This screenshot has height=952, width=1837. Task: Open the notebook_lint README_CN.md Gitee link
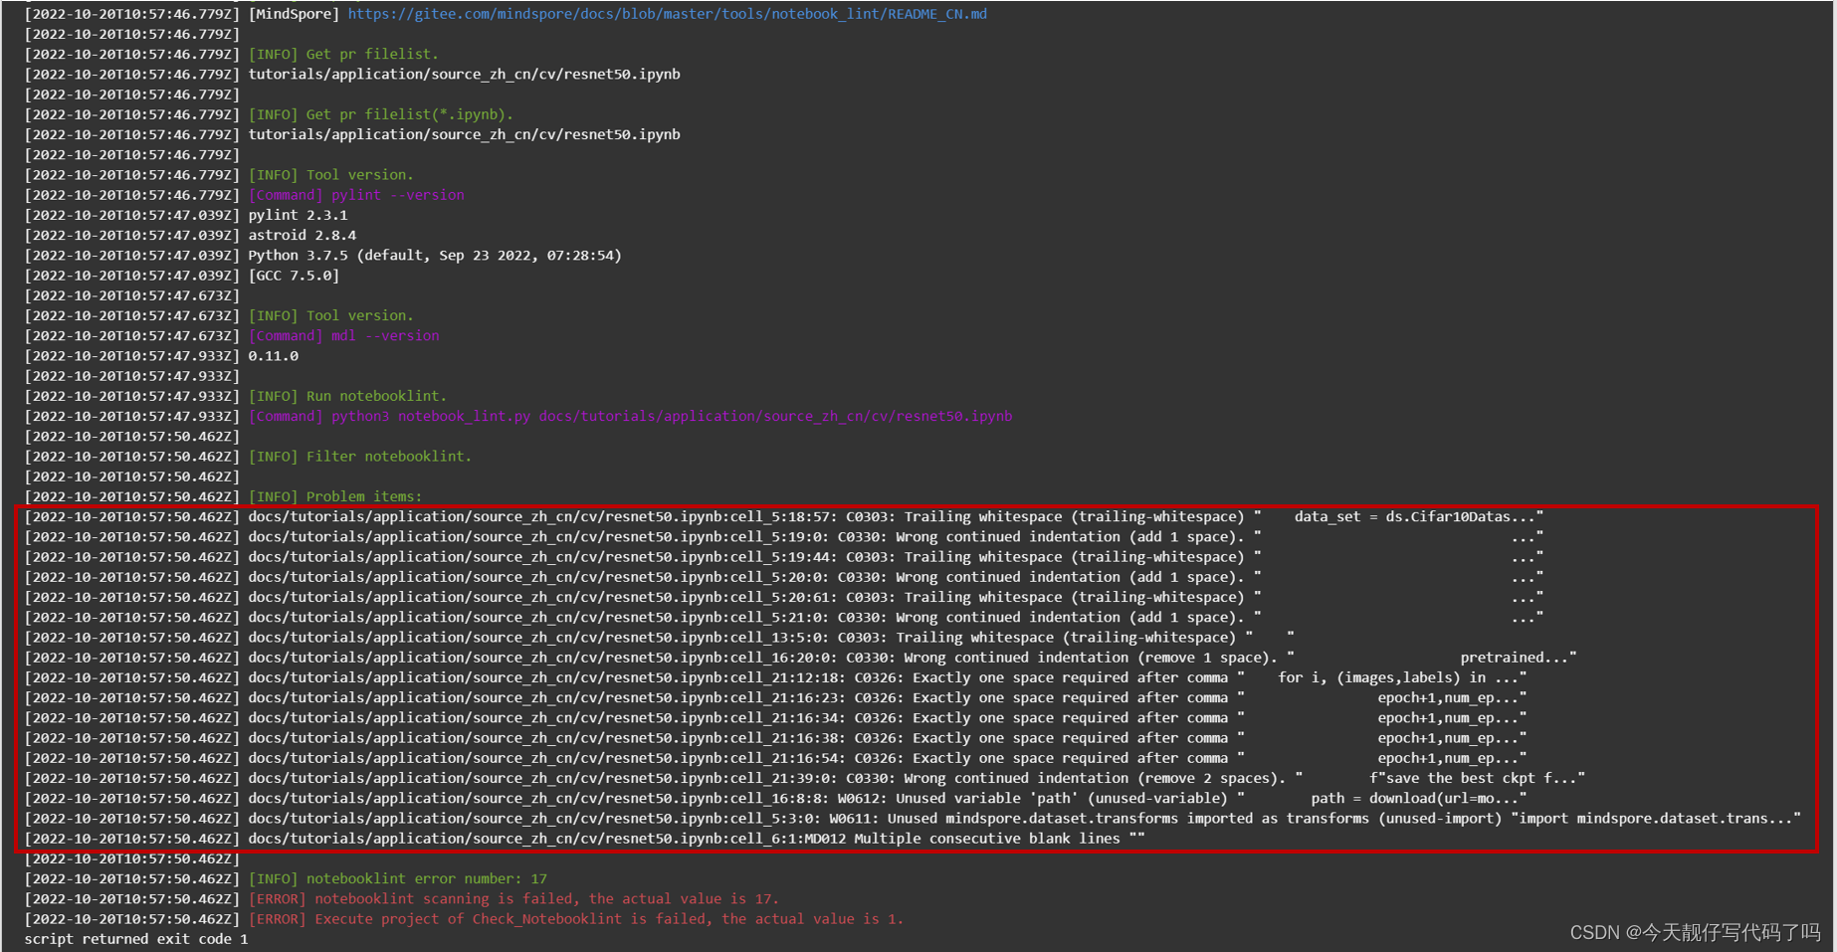666,13
